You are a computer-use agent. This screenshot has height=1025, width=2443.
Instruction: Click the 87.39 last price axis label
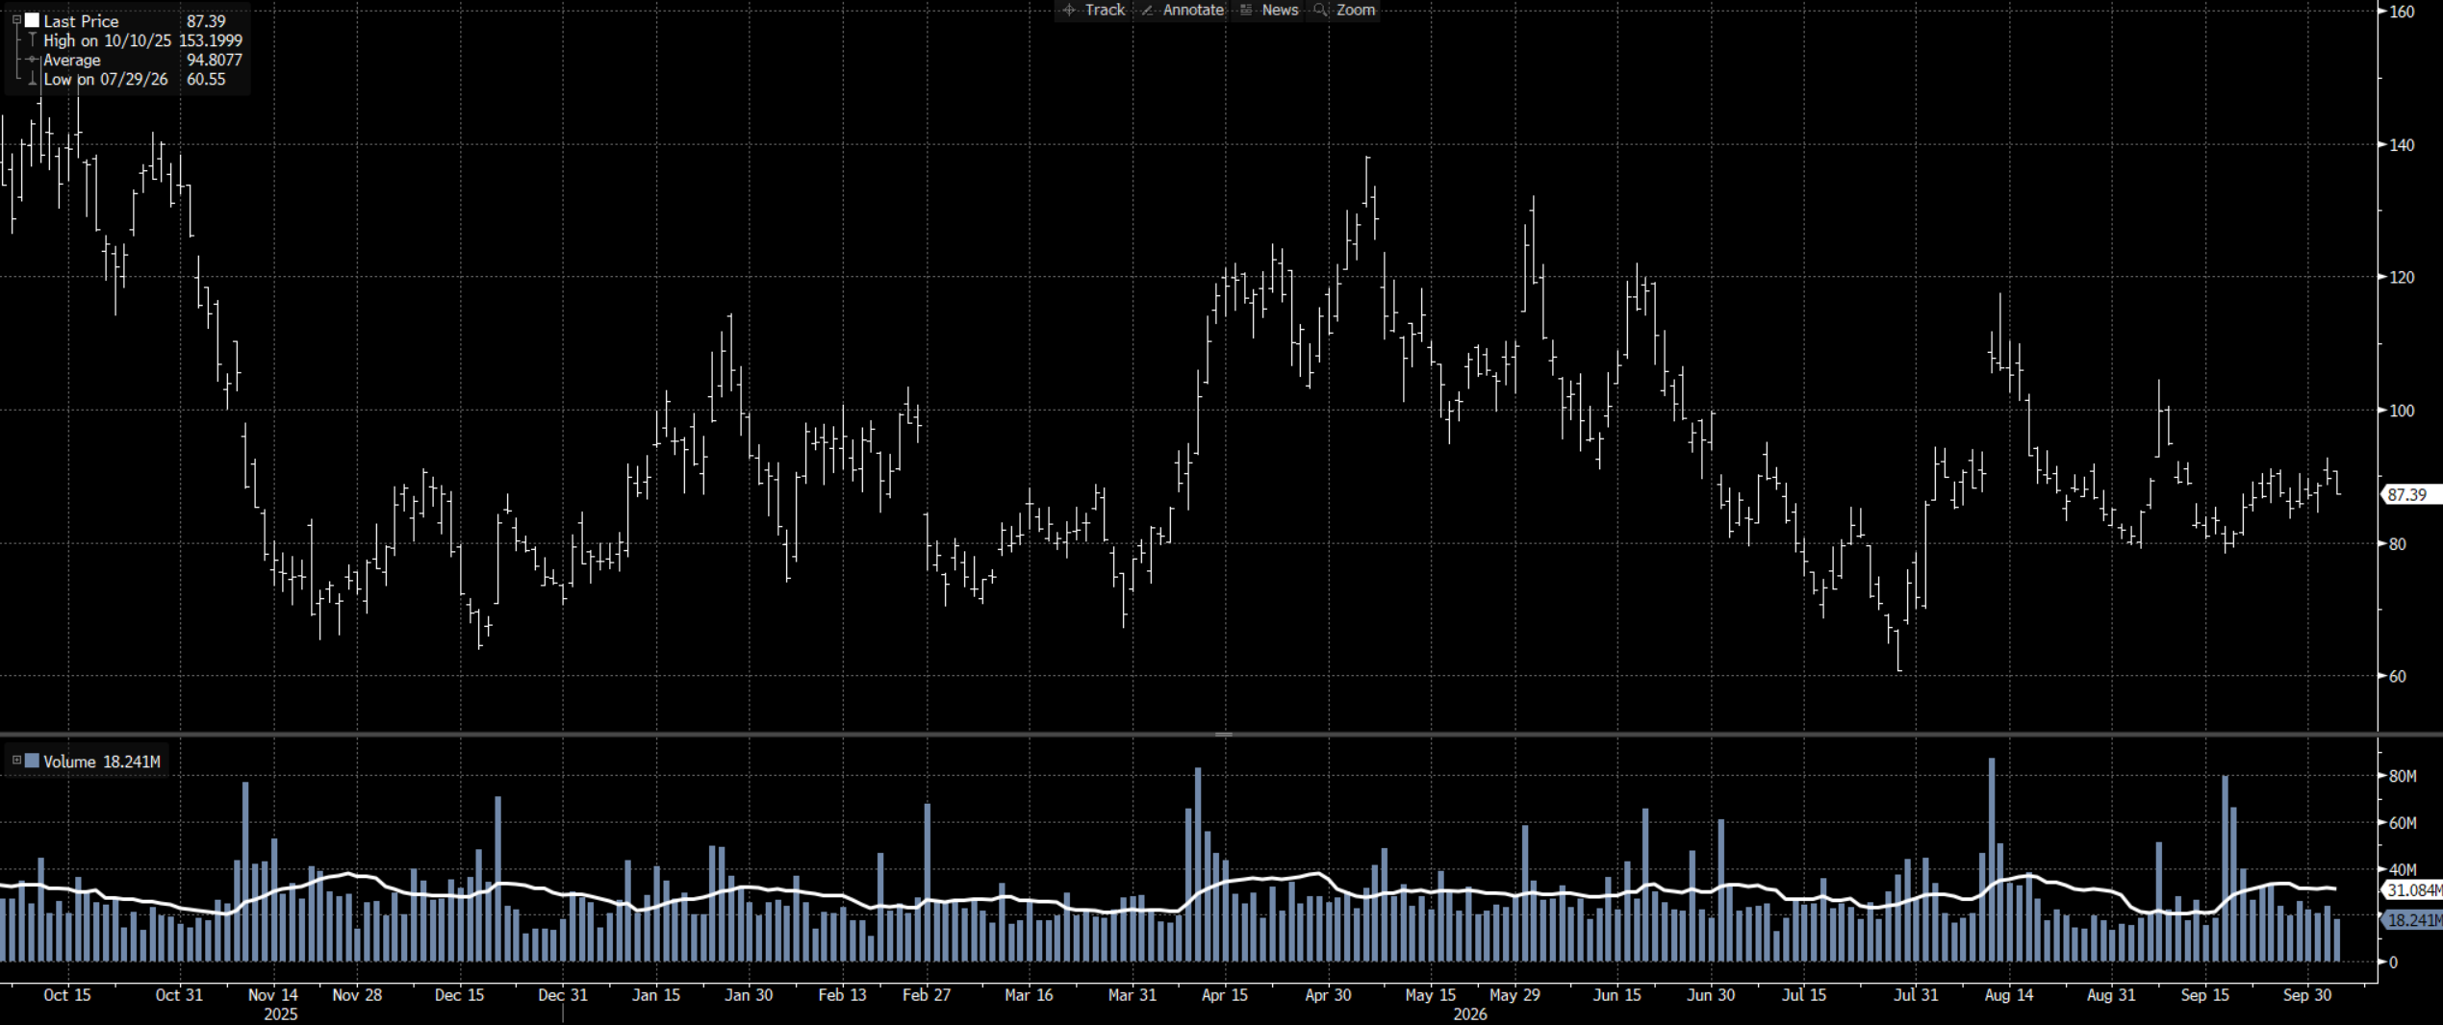point(2410,495)
